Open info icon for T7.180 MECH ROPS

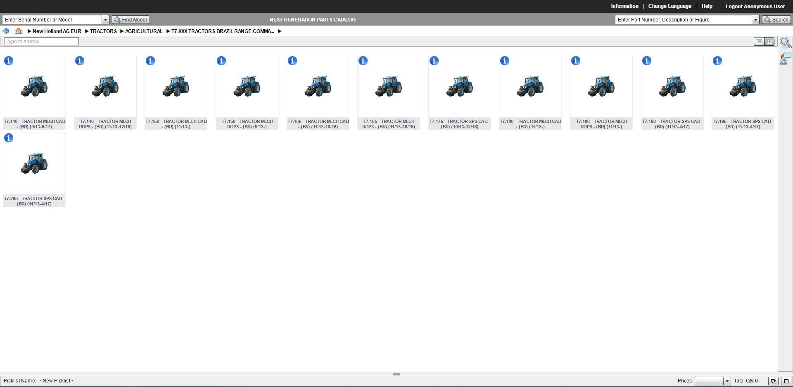(576, 61)
